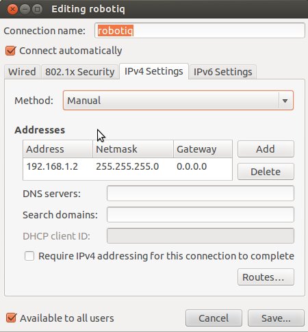Switch to the IPv6 Settings tab
The image size is (308, 332).
pyautogui.click(x=222, y=72)
